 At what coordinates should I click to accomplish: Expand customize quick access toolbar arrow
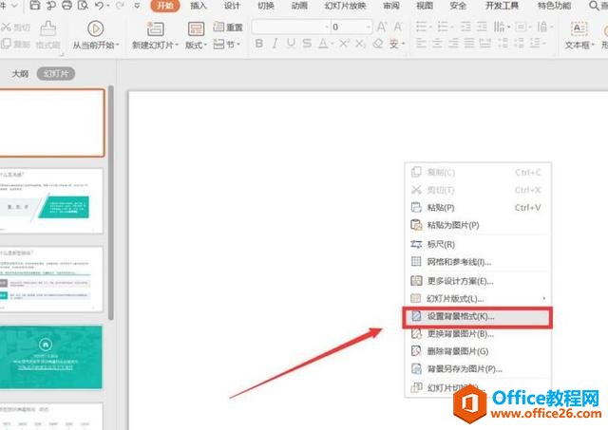coord(137,6)
